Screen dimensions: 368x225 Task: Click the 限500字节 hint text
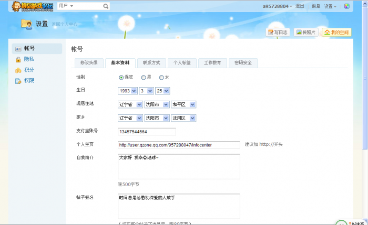128,185
